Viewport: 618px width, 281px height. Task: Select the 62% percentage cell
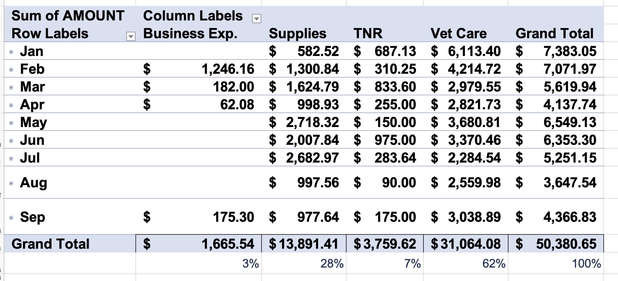(494, 264)
